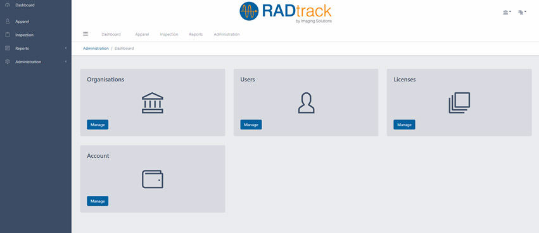Open Reports in the top navigation bar
The width and height of the screenshot is (539, 233).
tap(196, 34)
